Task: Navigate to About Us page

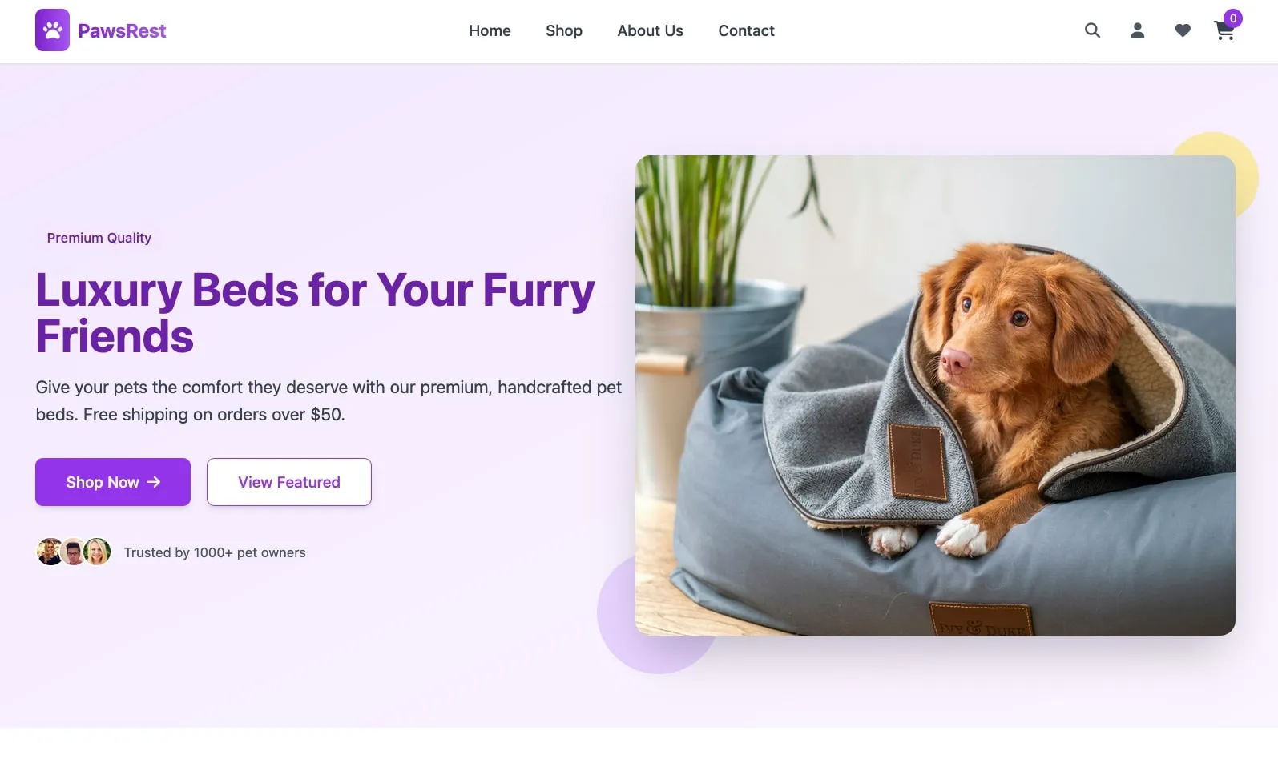Action: 650,30
